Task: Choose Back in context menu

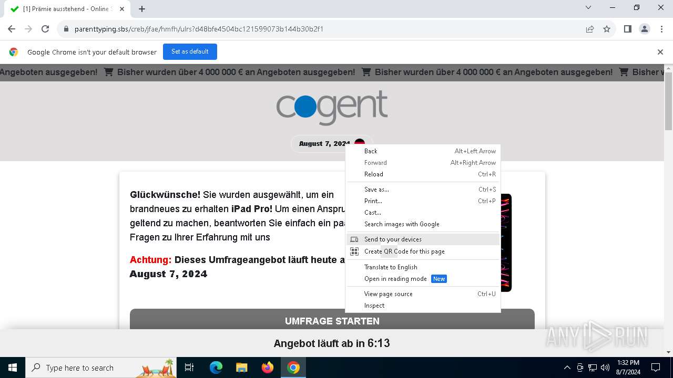Action: [423, 151]
